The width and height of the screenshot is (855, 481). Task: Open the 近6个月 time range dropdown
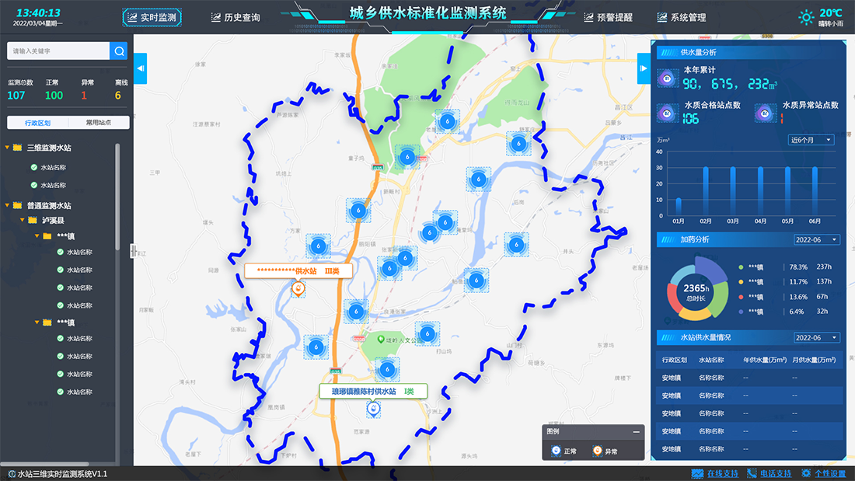[x=811, y=140]
